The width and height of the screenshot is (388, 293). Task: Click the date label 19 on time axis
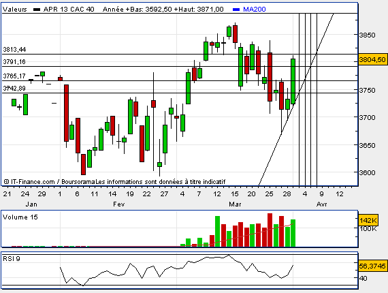click(x=130, y=194)
